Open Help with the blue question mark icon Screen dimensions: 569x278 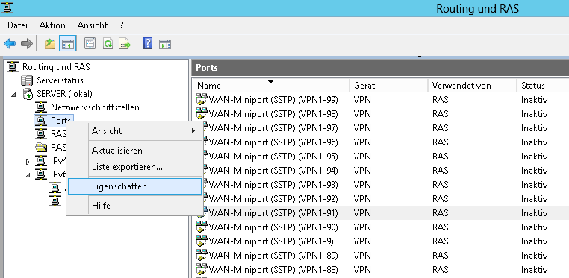[x=147, y=44]
